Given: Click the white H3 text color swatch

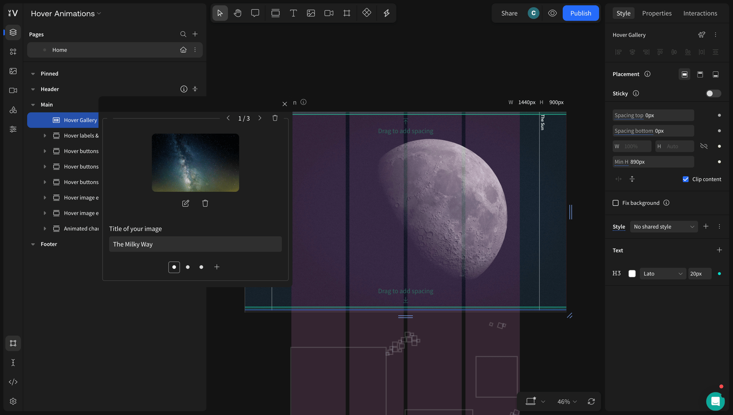Looking at the screenshot, I should pyautogui.click(x=632, y=273).
